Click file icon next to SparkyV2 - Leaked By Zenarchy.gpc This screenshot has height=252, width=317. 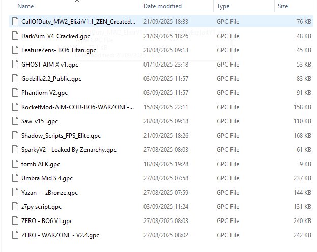(15, 149)
